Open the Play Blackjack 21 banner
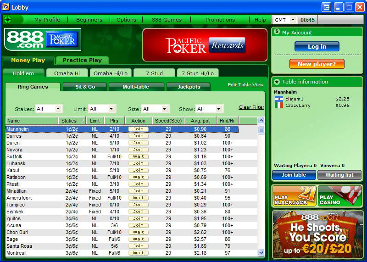Viewport: 367px width, 262px height. point(294,196)
